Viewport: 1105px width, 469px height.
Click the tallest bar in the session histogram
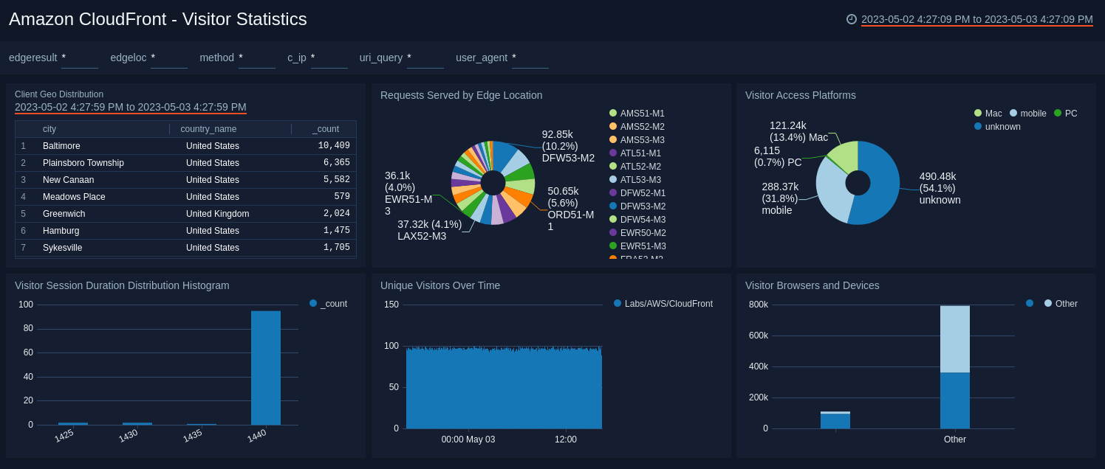(x=265, y=366)
